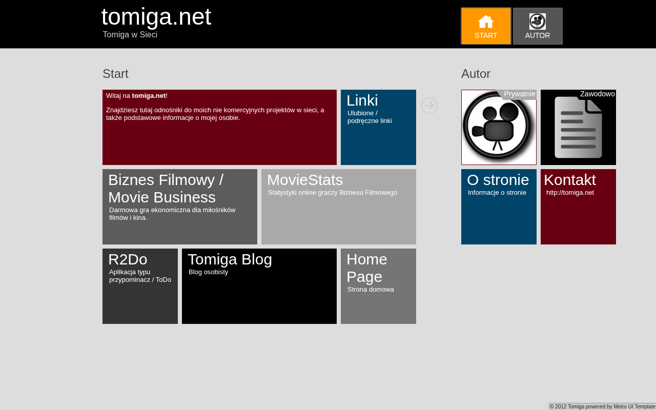Viewport: 656px width, 410px height.
Task: Open the Linki tile
Action: click(x=378, y=127)
